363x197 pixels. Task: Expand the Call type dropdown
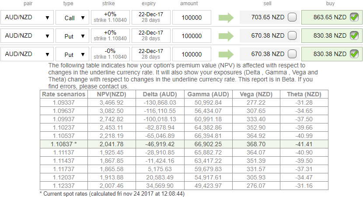(72, 18)
